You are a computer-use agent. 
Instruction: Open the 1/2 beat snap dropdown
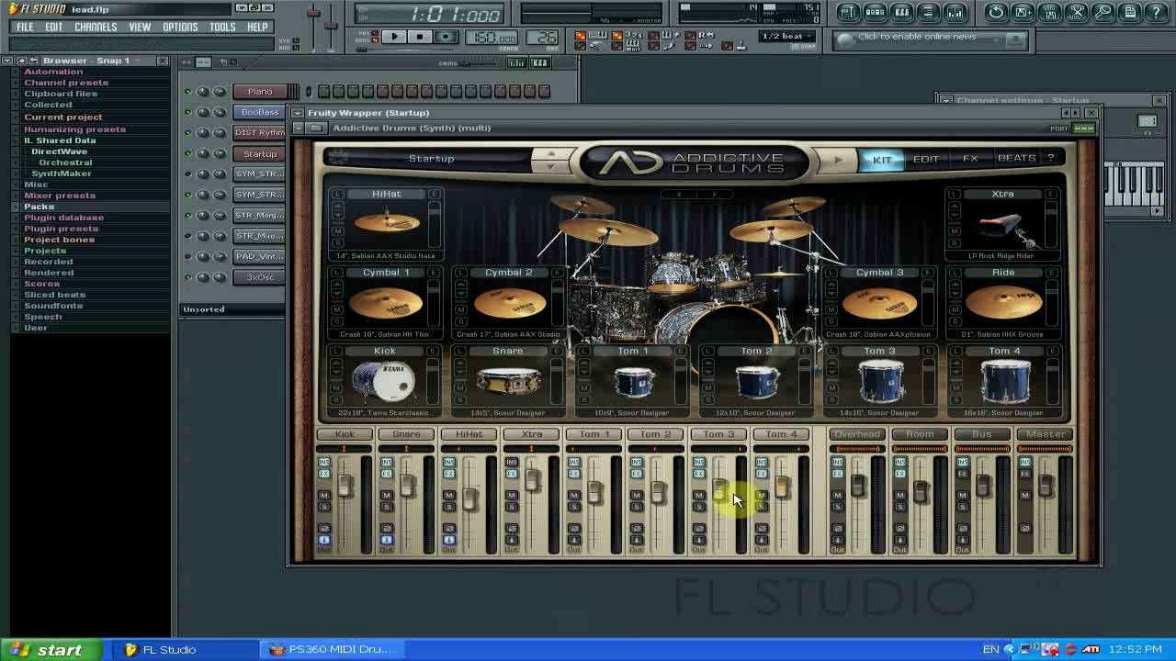pos(787,37)
